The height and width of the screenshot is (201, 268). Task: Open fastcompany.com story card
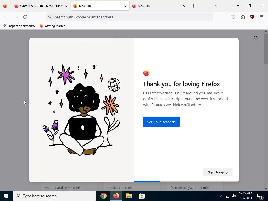click(x=195, y=186)
